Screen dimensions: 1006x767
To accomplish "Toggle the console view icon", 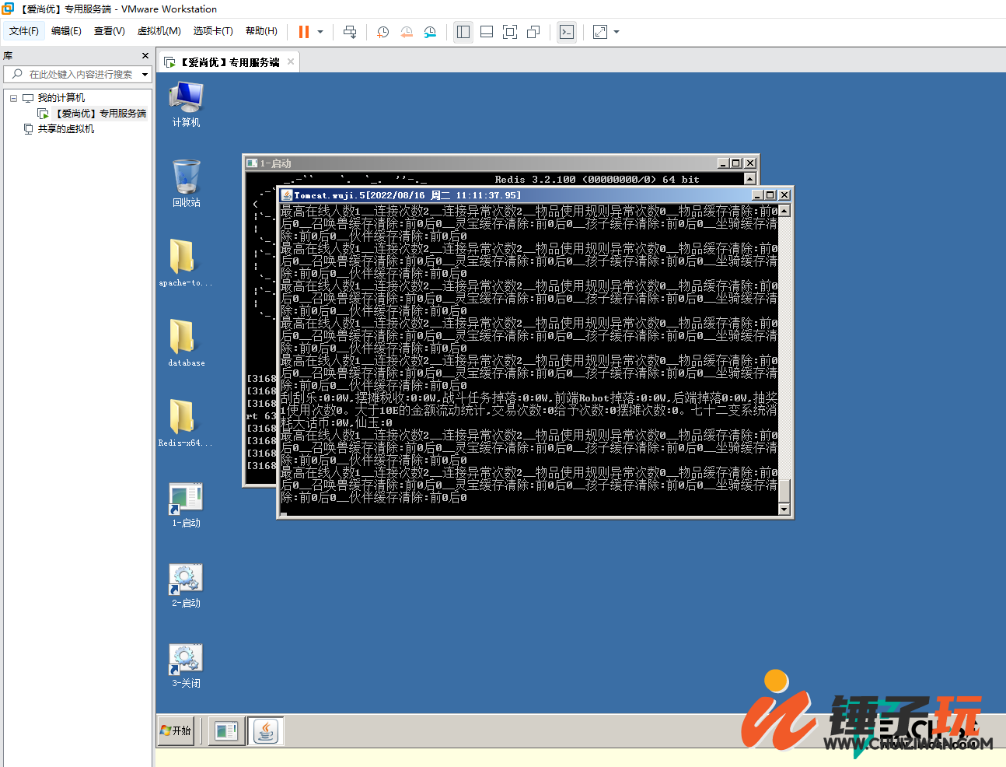I will [x=567, y=32].
